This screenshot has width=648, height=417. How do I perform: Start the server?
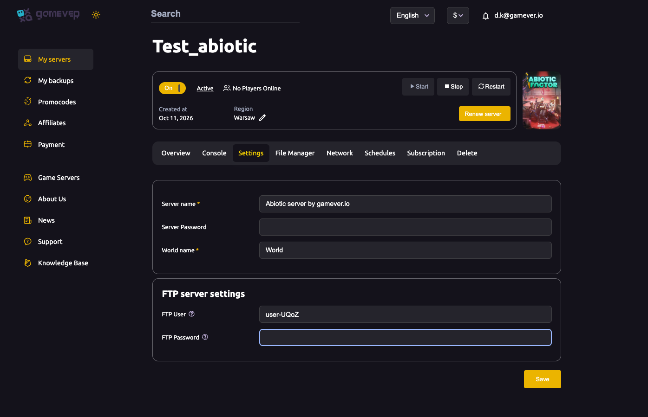coord(419,87)
